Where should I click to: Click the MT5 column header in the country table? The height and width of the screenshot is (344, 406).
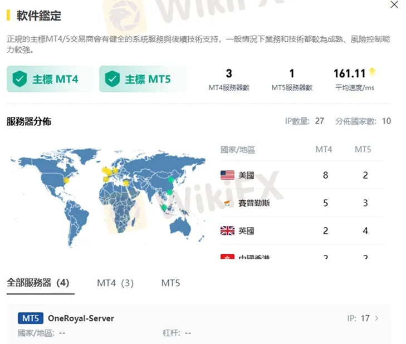[363, 149]
